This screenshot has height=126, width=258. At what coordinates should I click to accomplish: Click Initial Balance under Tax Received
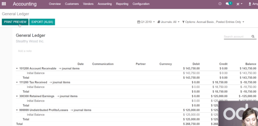coord(36,87)
